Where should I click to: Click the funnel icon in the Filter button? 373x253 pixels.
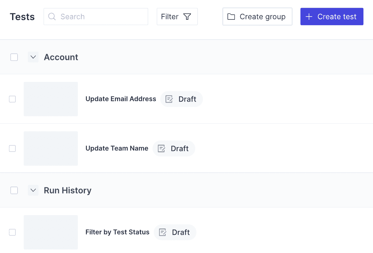[188, 16]
